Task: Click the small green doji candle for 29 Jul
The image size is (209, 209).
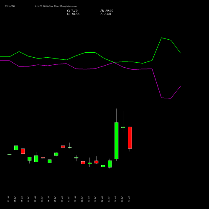Action: click(123, 127)
